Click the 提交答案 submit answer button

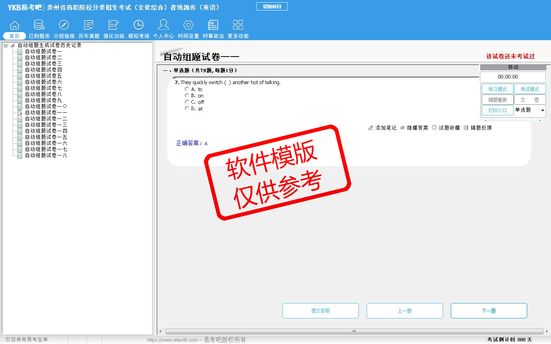click(x=320, y=311)
